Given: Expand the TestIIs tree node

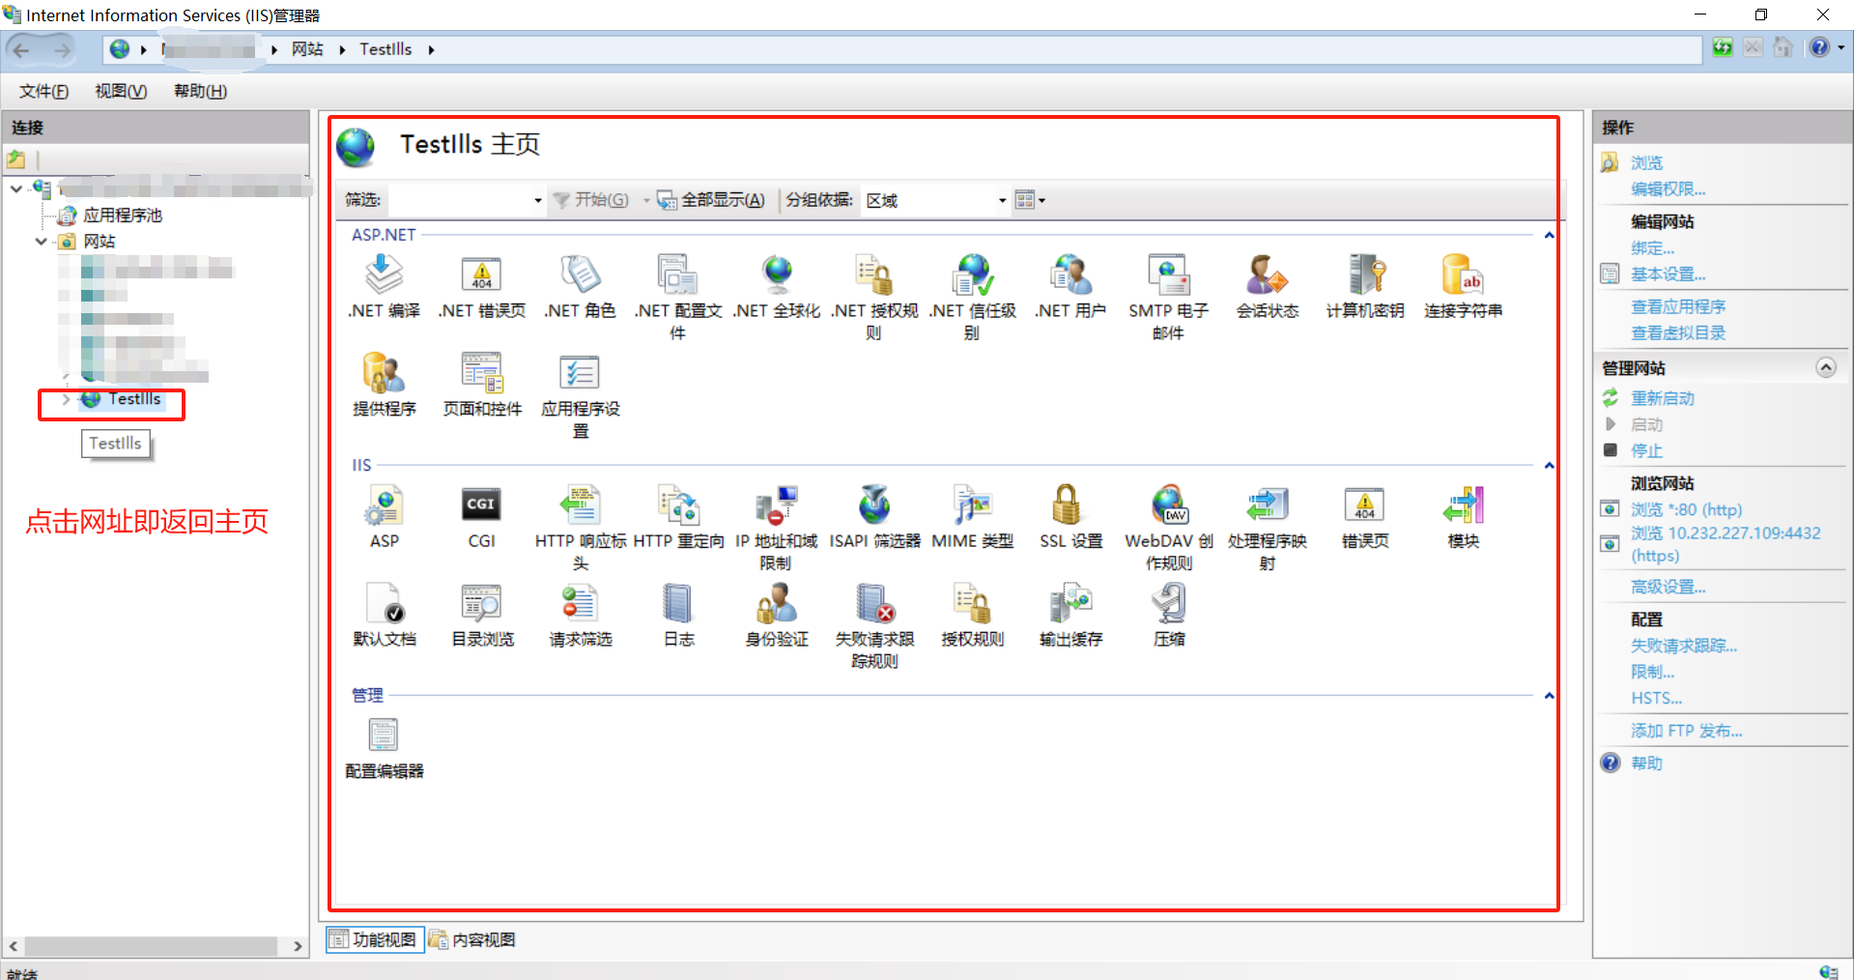Looking at the screenshot, I should tap(66, 399).
